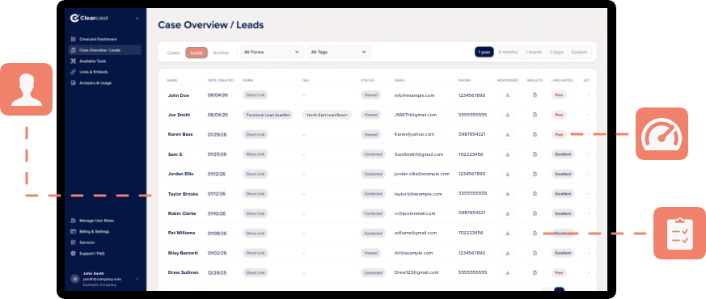Image resolution: width=706 pixels, height=299 pixels.
Task: Open actions menu for Joe Smith row
Action: click(589, 115)
